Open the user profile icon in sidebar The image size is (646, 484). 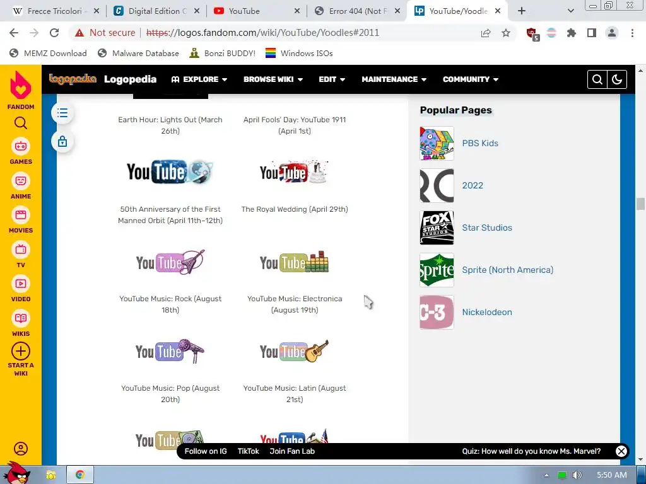pyautogui.click(x=21, y=449)
